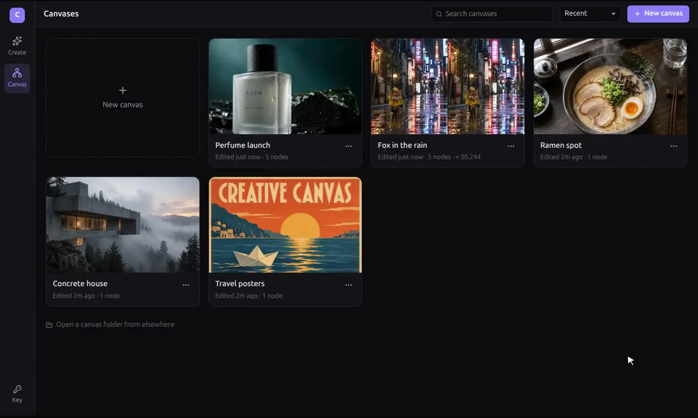This screenshot has height=418, width=698.
Task: Open the more options for Concrete house
Action: tap(186, 285)
